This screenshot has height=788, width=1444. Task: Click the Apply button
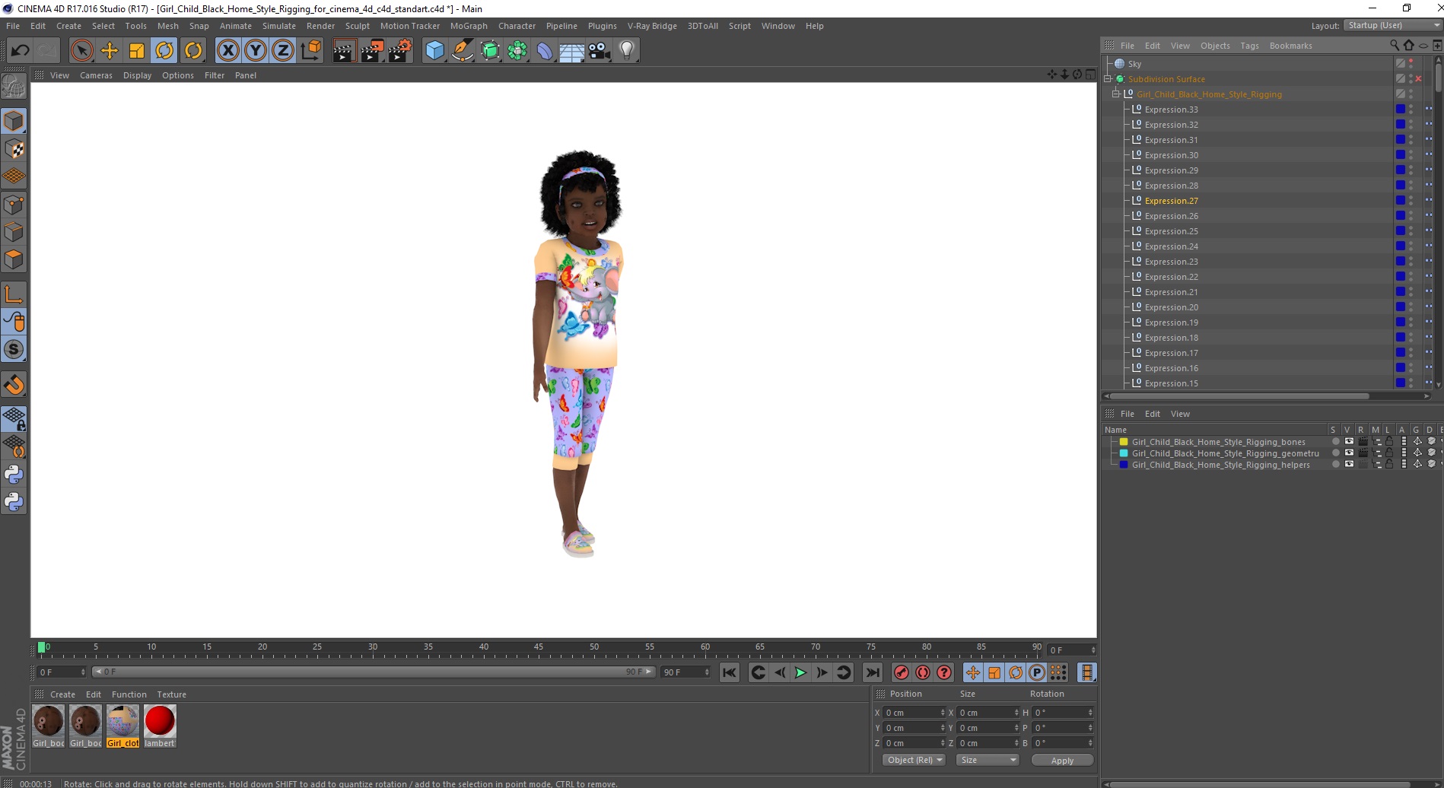(1062, 760)
